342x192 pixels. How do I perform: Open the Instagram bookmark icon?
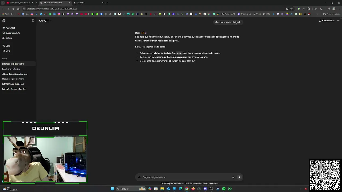pyautogui.click(x=59, y=14)
